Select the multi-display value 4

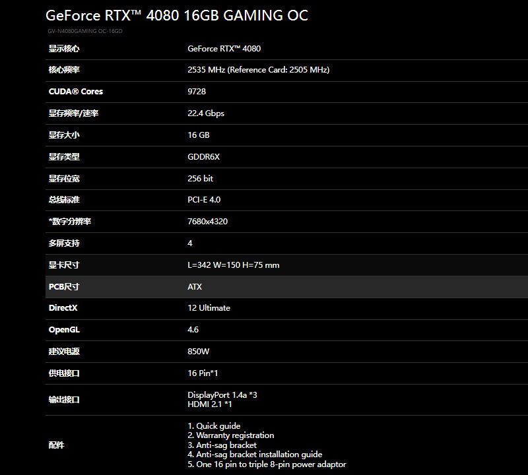click(190, 243)
